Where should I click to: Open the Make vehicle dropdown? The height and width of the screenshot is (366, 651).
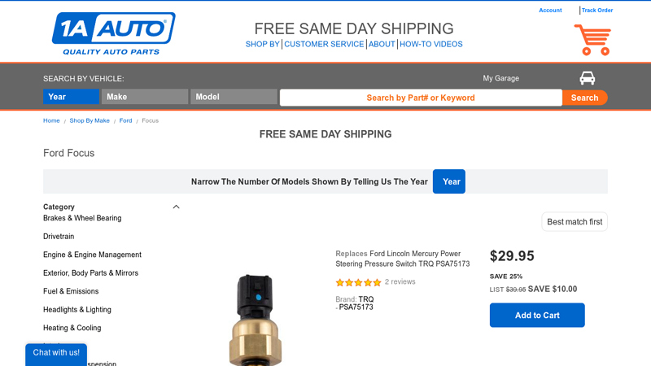coord(144,97)
